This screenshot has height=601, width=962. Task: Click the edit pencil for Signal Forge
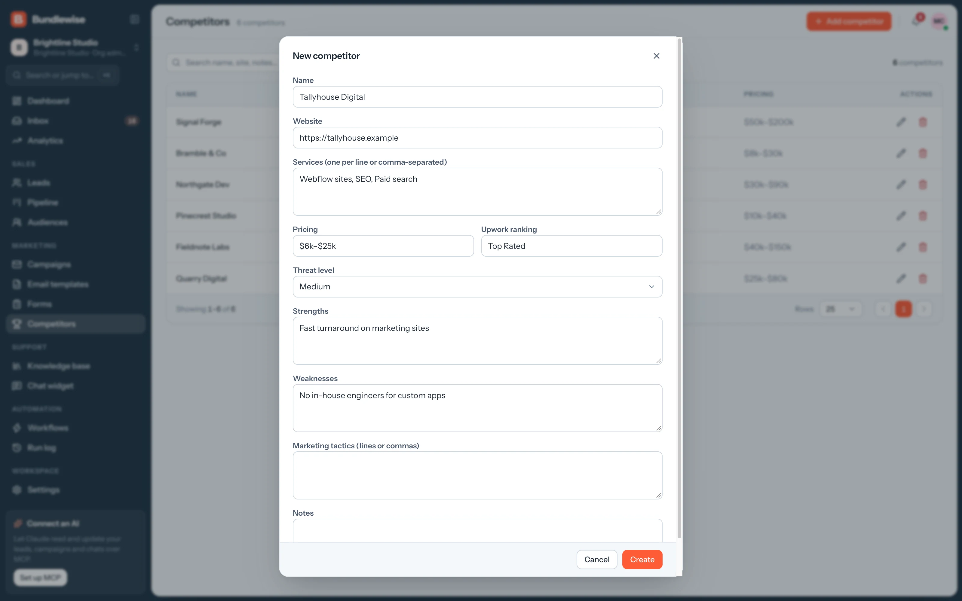point(901,122)
